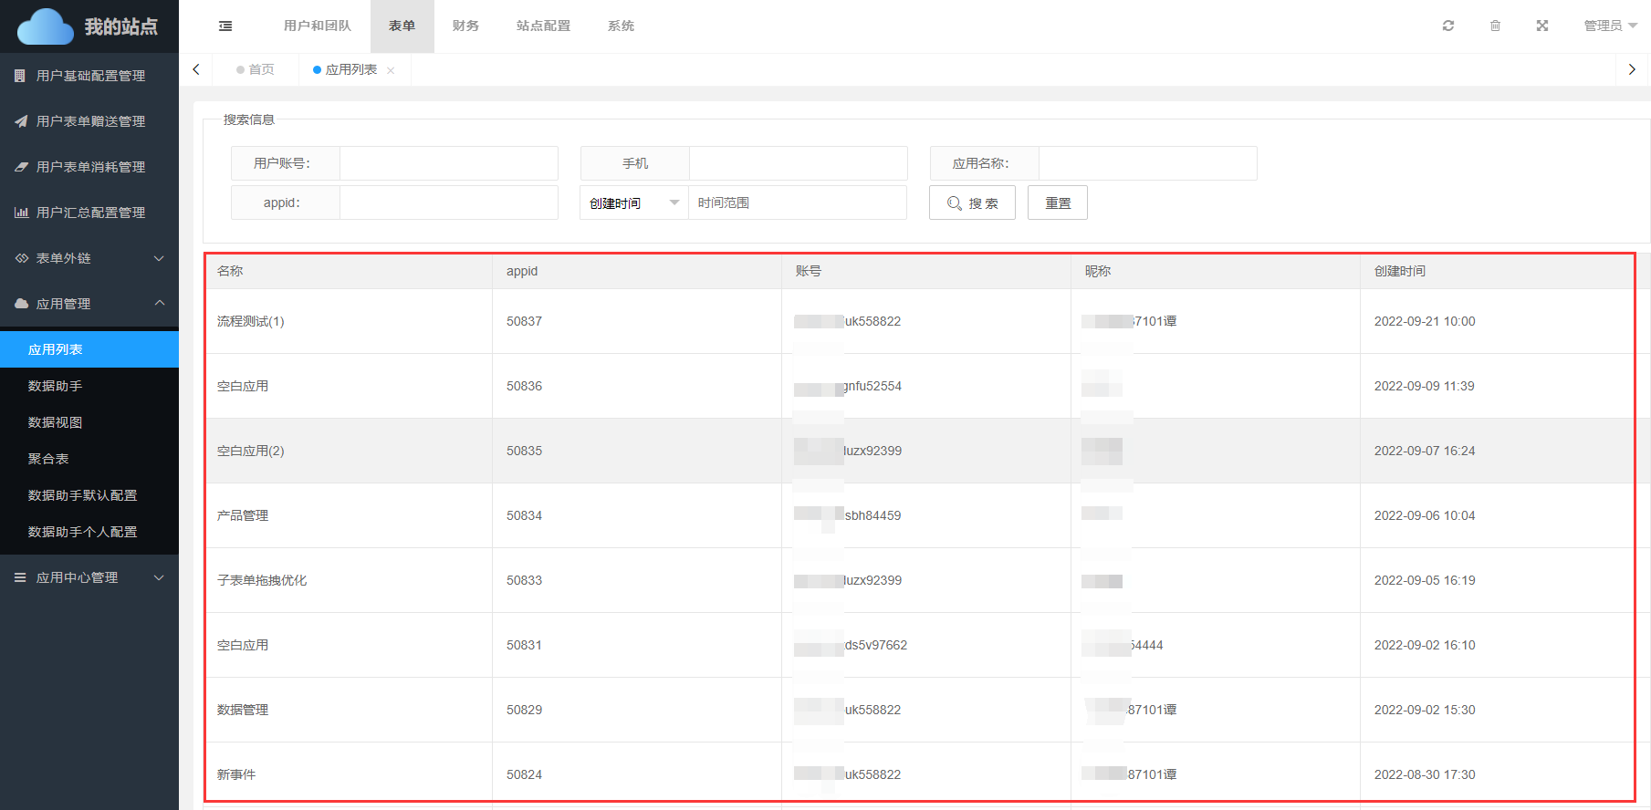The width and height of the screenshot is (1651, 810).
Task: Open the 创建时间 dropdown selector
Action: coord(634,202)
